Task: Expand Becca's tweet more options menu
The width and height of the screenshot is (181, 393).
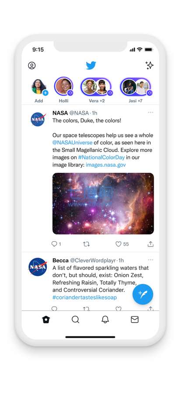Action: [x=150, y=260]
